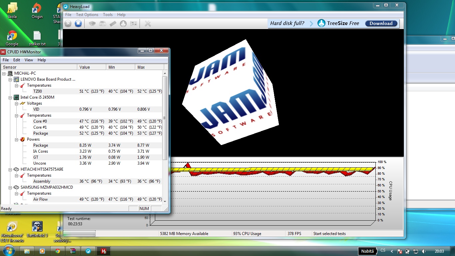Open the Origin desktop shortcut
Screen dimensions: 455x256
[37, 10]
